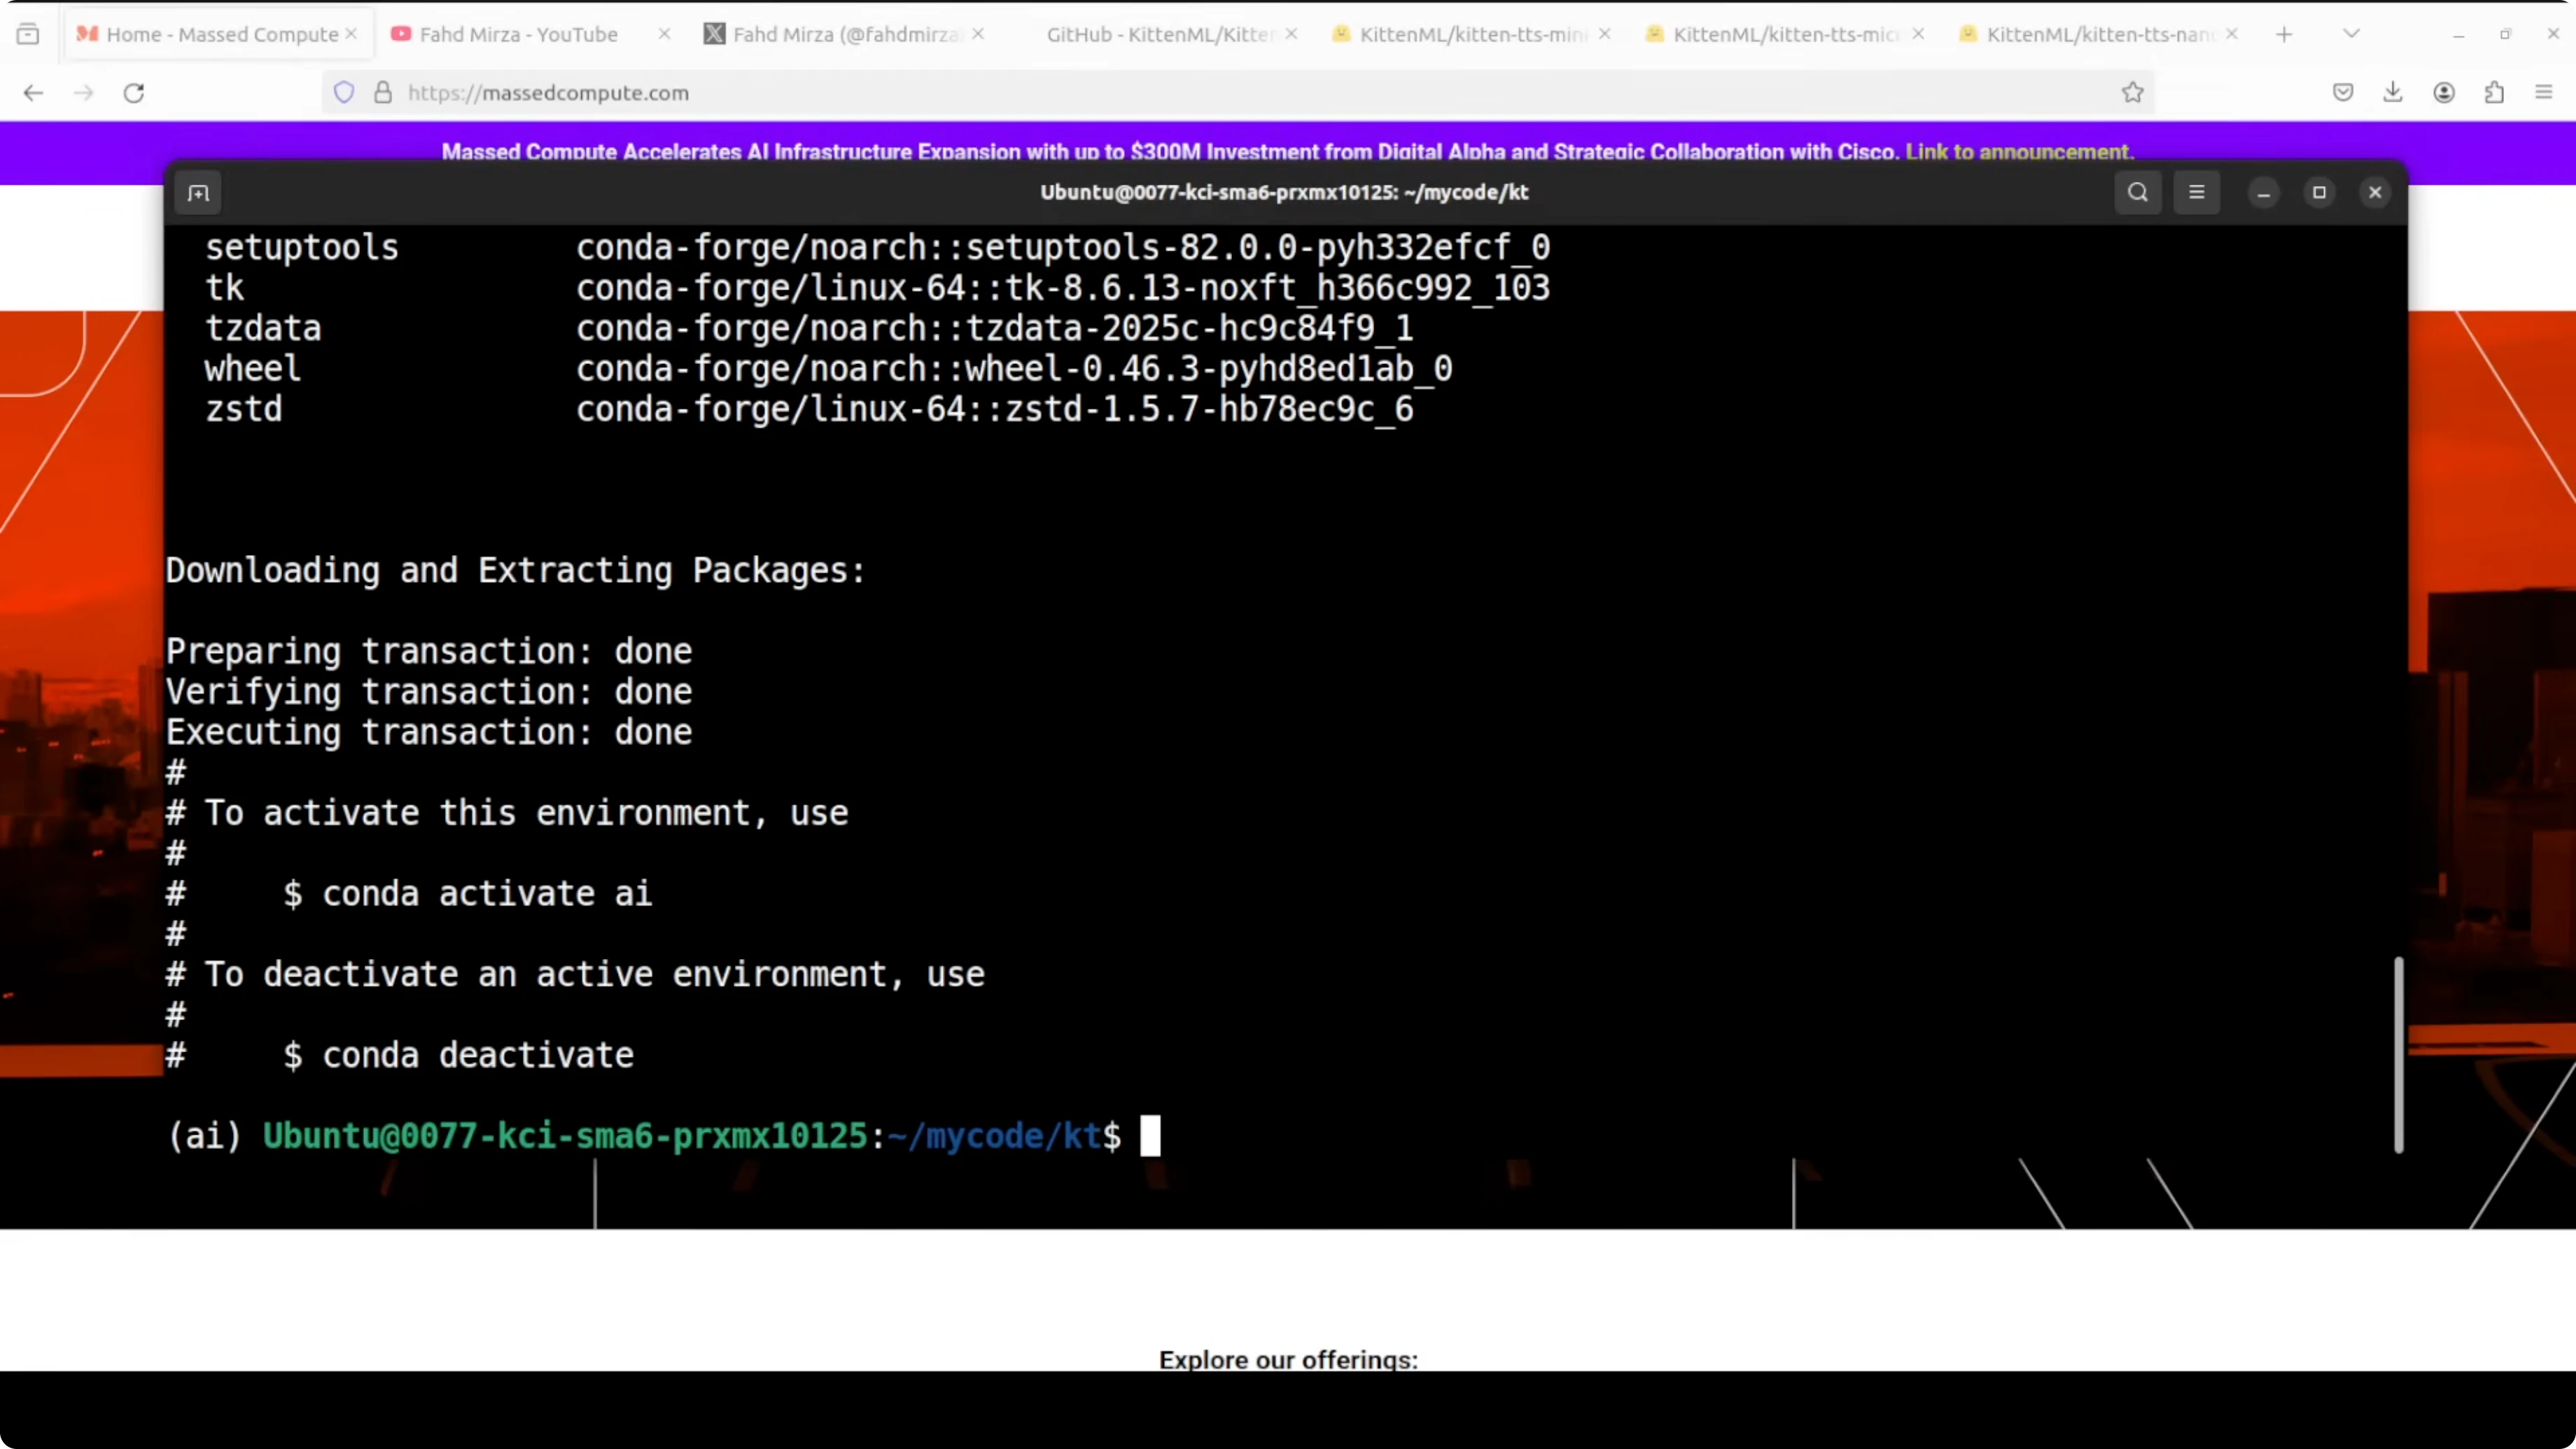Bookmark this page with star icon

[2132, 93]
